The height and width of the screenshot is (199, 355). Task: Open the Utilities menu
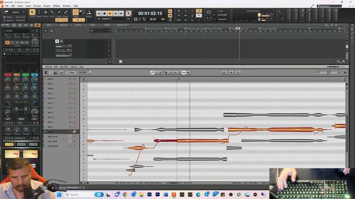pos(57,6)
